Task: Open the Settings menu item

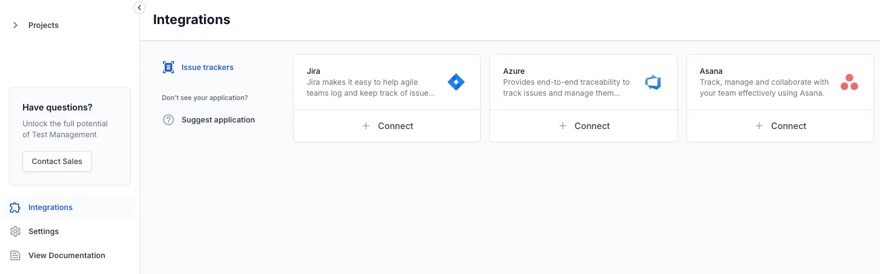Action: [x=43, y=231]
